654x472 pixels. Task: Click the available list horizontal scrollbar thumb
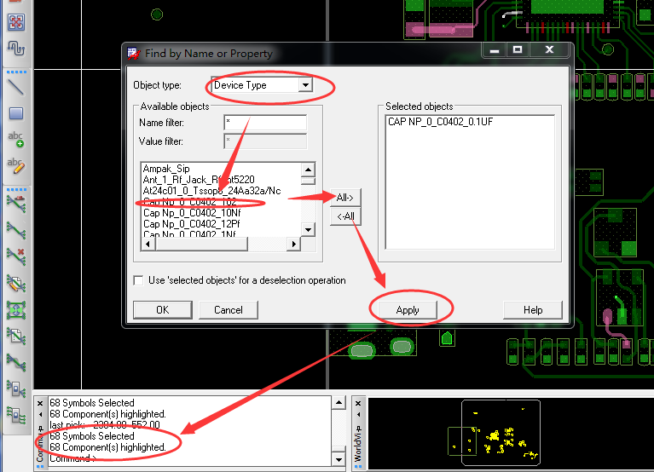[201, 245]
